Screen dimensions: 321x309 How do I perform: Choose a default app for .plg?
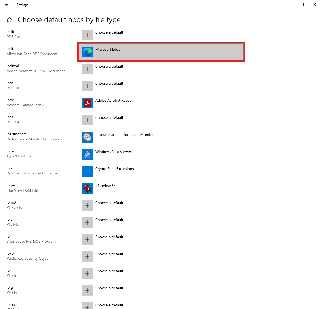(87, 291)
